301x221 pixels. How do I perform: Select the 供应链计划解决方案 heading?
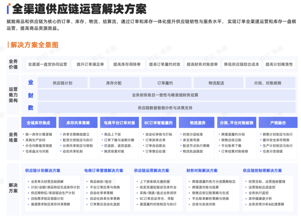tap(43, 169)
